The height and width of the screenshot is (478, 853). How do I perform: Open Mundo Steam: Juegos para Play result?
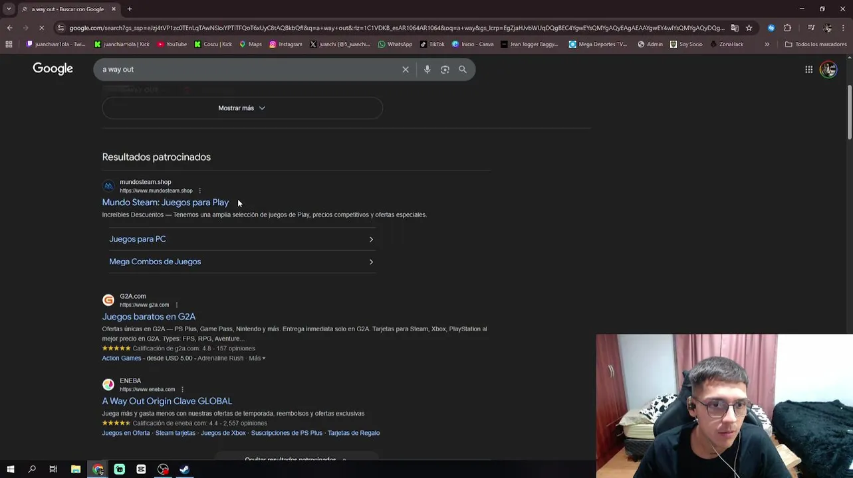(x=165, y=202)
